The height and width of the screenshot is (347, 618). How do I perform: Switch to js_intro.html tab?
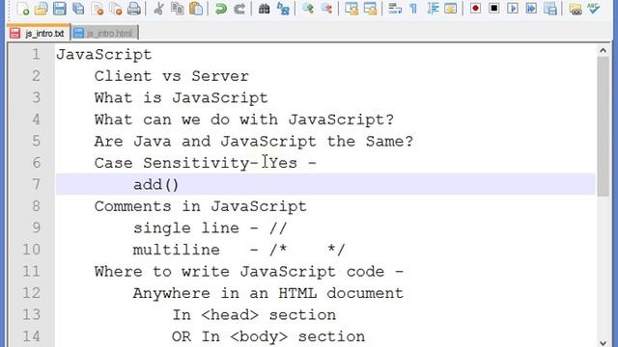[x=105, y=33]
